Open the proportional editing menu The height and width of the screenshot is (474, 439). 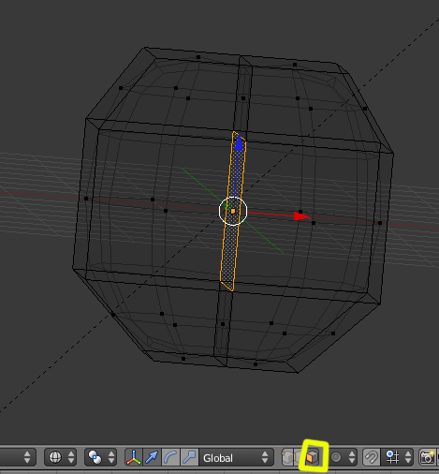pos(343,457)
